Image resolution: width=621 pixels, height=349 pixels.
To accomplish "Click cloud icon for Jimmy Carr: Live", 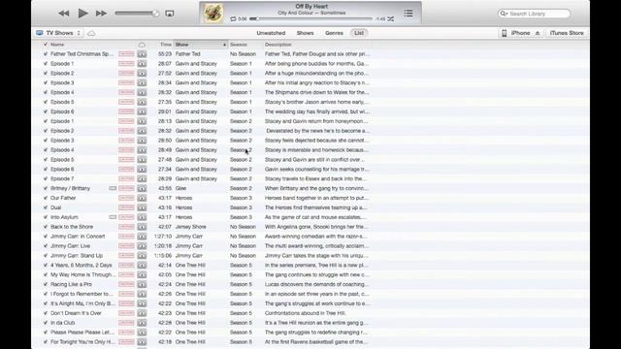I will point(142,245).
